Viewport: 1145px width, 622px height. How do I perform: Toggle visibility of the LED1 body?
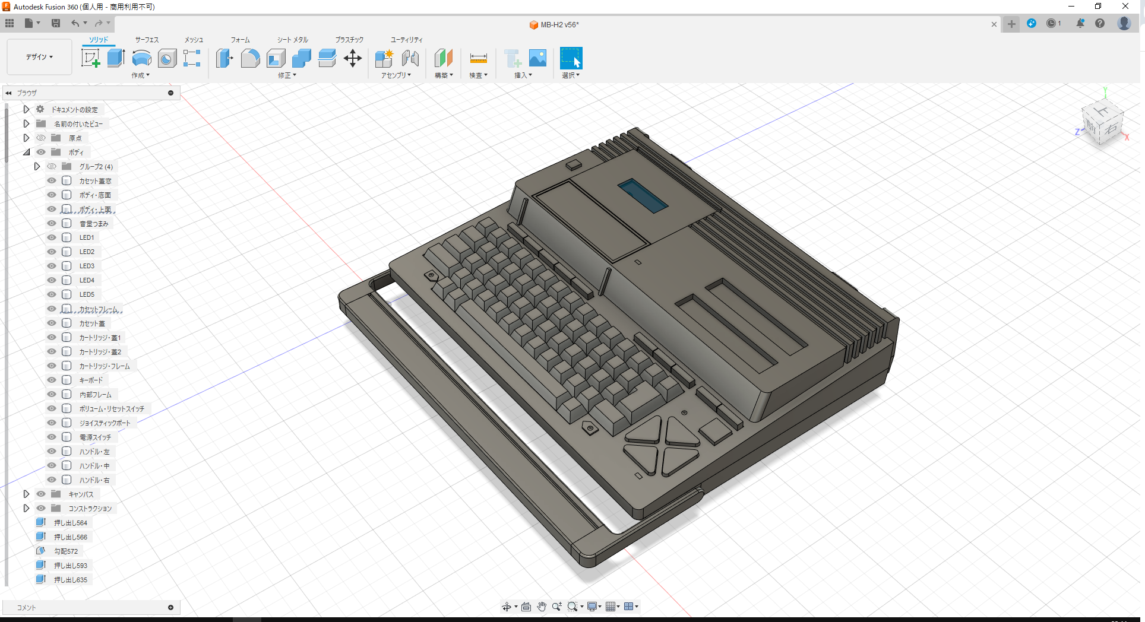(x=52, y=237)
